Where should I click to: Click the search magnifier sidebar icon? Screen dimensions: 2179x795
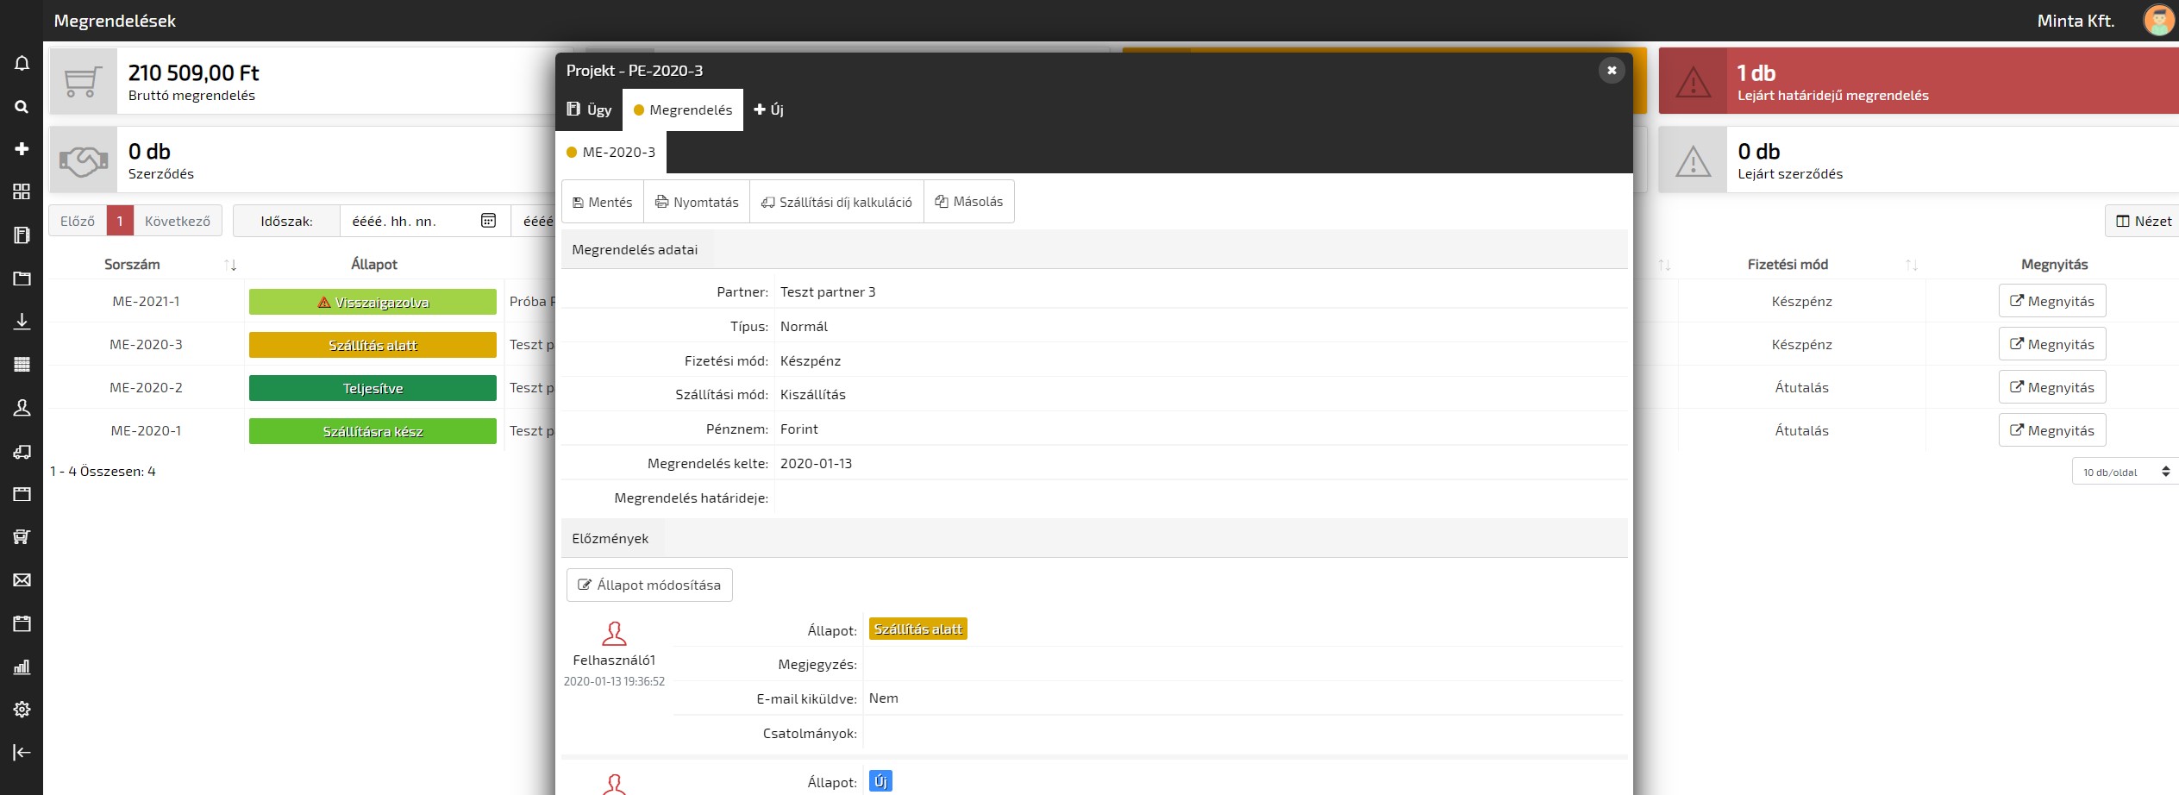tap(22, 107)
